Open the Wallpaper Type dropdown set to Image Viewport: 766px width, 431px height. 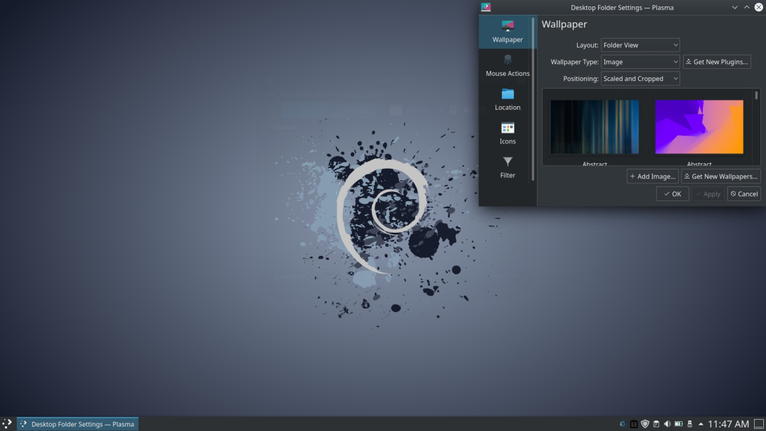(x=640, y=62)
